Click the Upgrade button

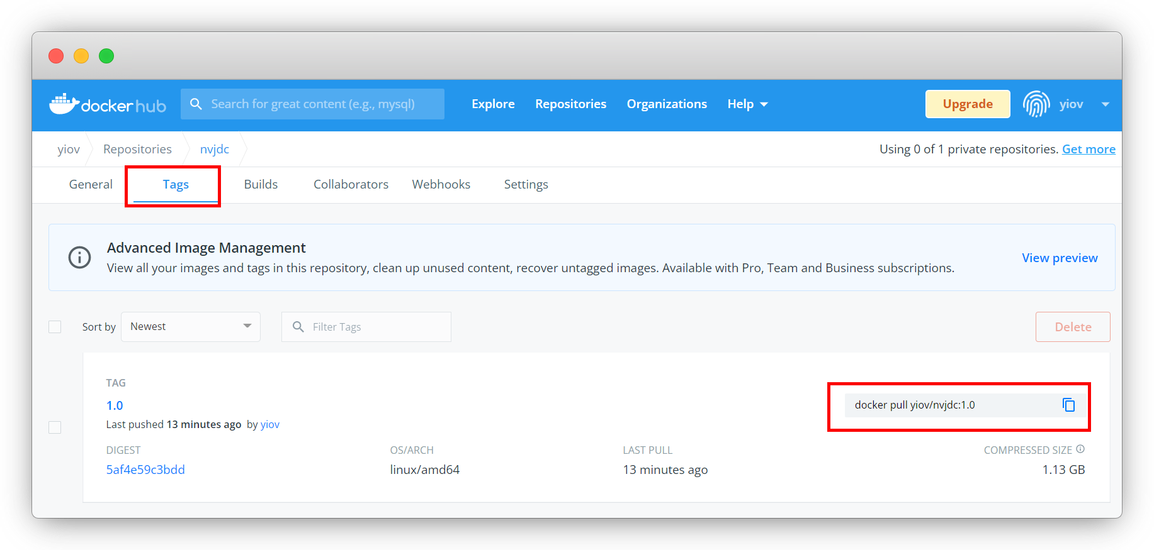click(967, 104)
